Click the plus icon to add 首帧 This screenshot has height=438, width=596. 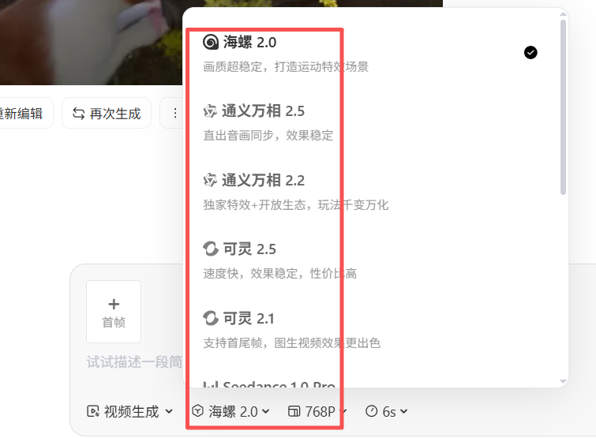(114, 305)
